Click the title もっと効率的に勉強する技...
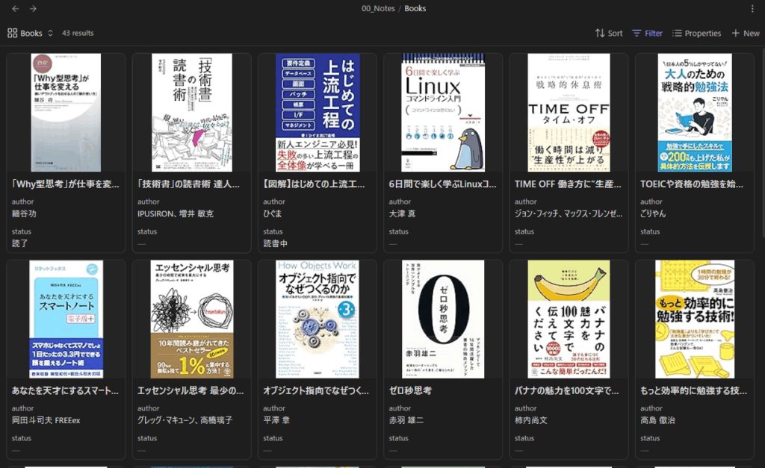This screenshot has height=468, width=765. (694, 391)
